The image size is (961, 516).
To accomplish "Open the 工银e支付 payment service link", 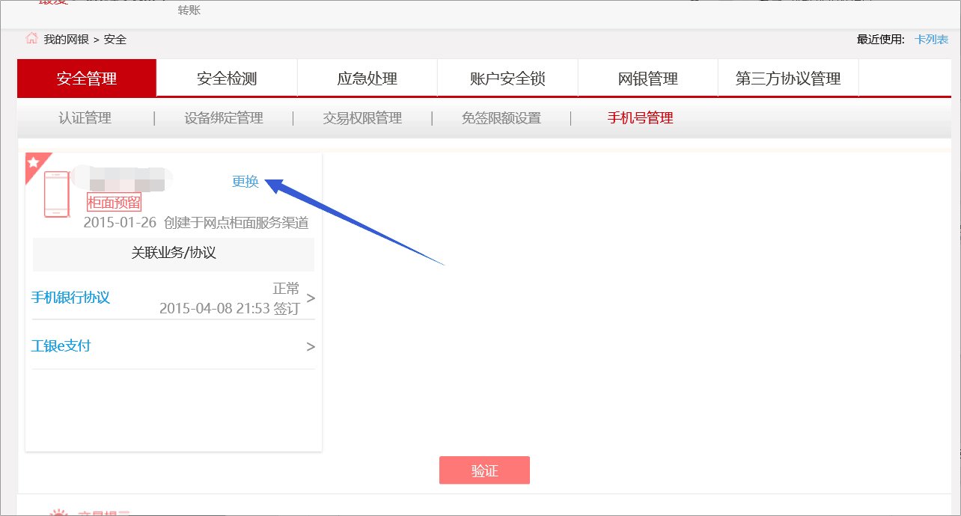I will tap(61, 345).
